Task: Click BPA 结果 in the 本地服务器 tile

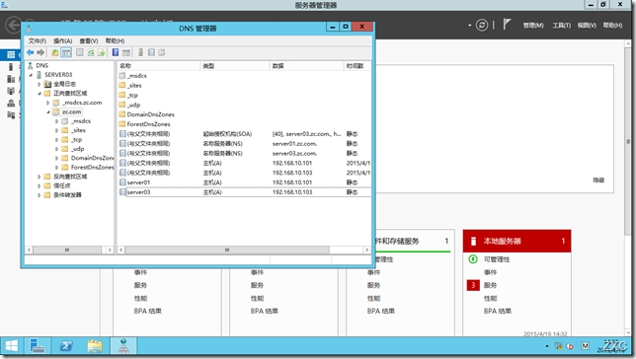Action: (x=498, y=312)
